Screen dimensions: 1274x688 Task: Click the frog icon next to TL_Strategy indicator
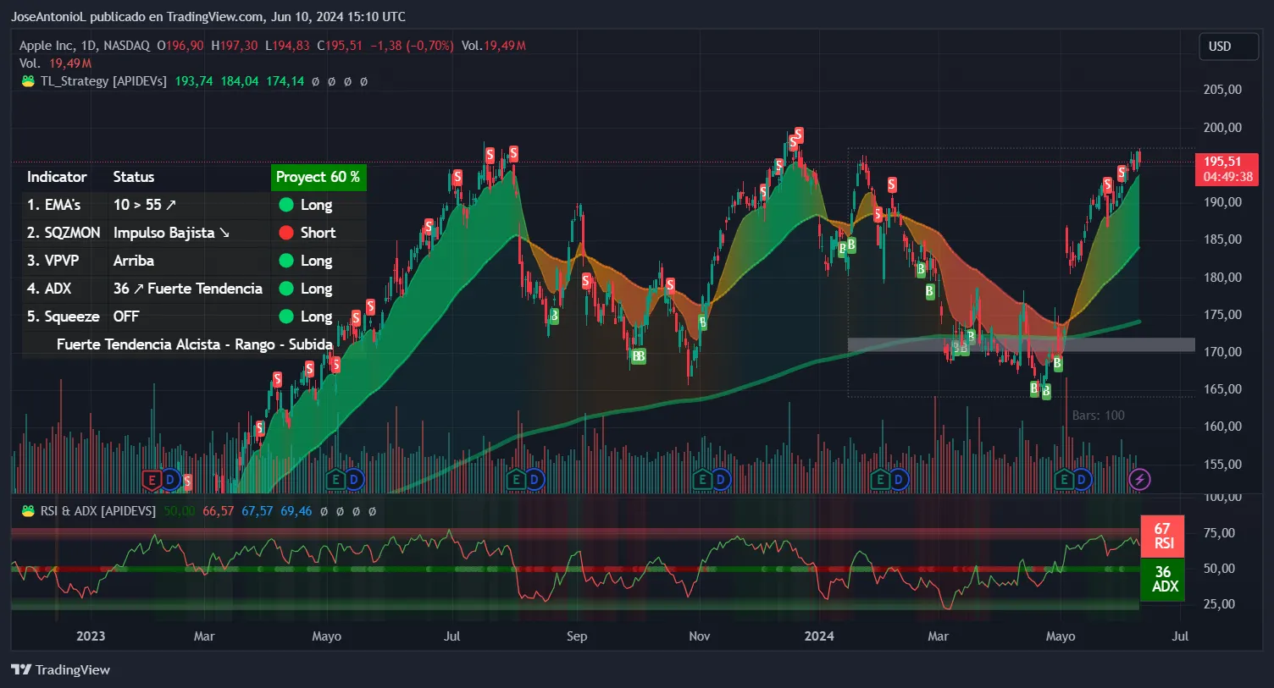(x=29, y=81)
